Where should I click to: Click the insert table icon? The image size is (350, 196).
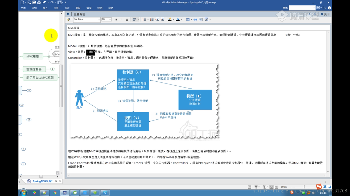188,19
